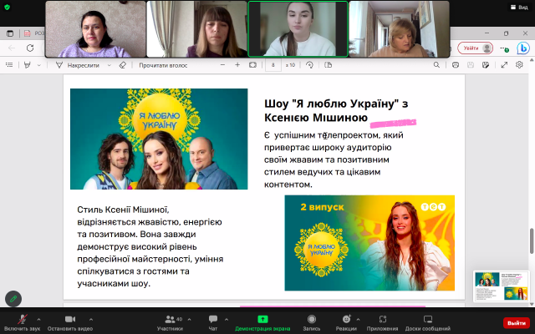Viewport: 535px width, 334px height.
Task: Open the Приложения apps panel
Action: click(x=382, y=321)
